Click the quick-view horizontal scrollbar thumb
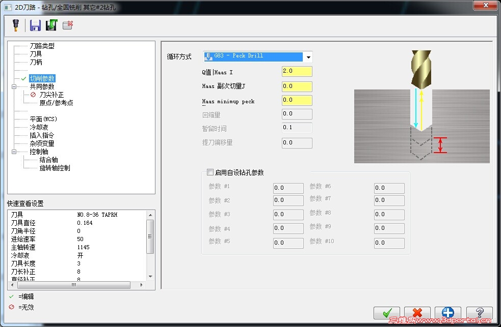Viewport: 501px width, 327px height. (x=73, y=285)
